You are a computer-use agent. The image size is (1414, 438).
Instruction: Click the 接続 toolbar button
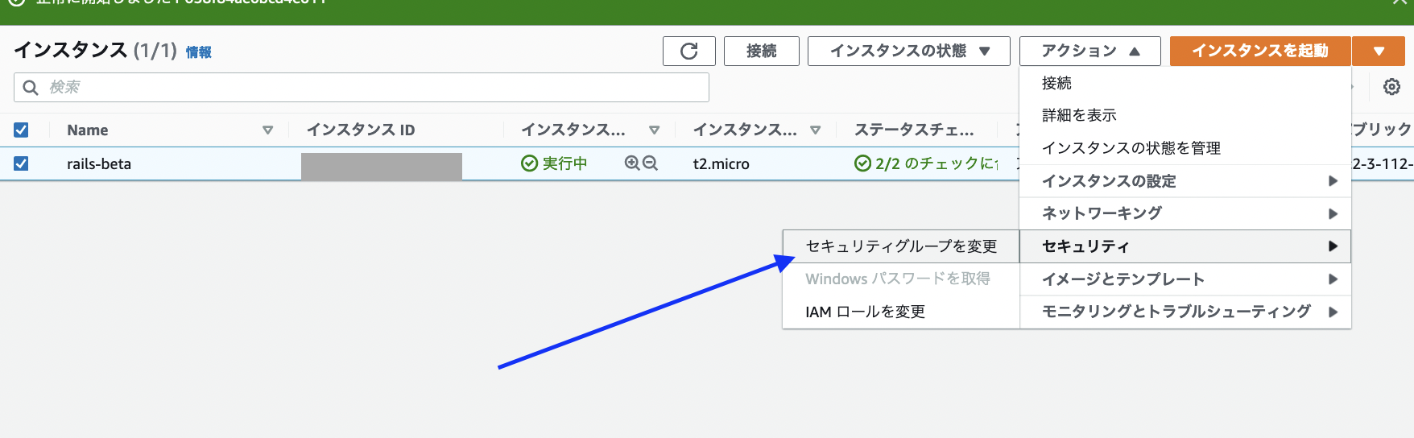pyautogui.click(x=761, y=51)
